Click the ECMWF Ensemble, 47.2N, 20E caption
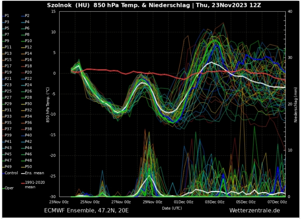This screenshot has height=219, width=301. point(86,210)
